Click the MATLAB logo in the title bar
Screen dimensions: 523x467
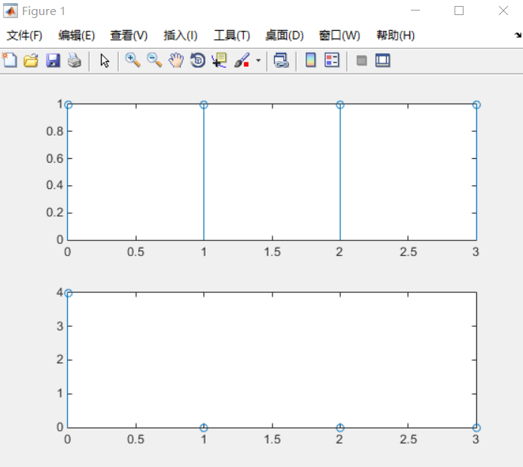[x=11, y=11]
